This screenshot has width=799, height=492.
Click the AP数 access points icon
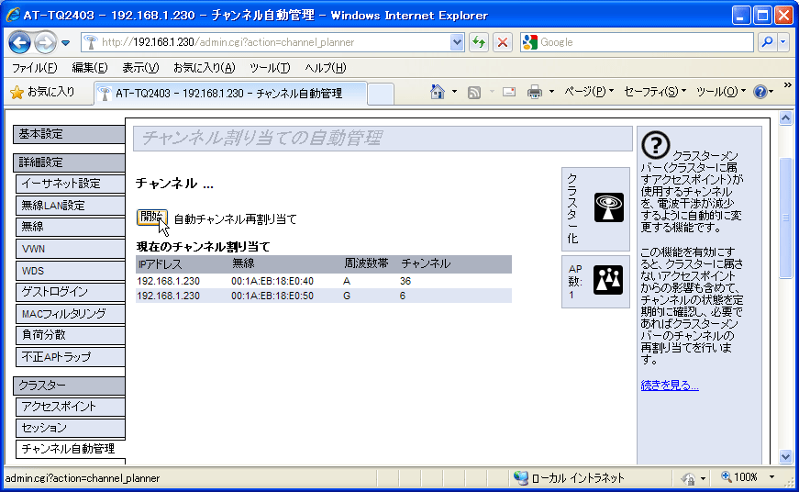coord(608,280)
